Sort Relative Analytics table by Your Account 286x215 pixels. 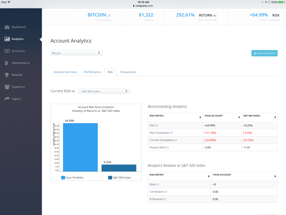click(x=275, y=176)
